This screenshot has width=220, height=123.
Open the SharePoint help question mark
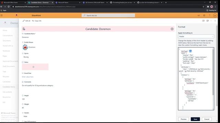209,15
